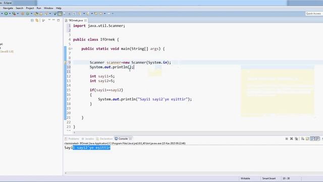323x182 pixels.
Task: Run the program with the green Run button
Action: (x=6, y=14)
